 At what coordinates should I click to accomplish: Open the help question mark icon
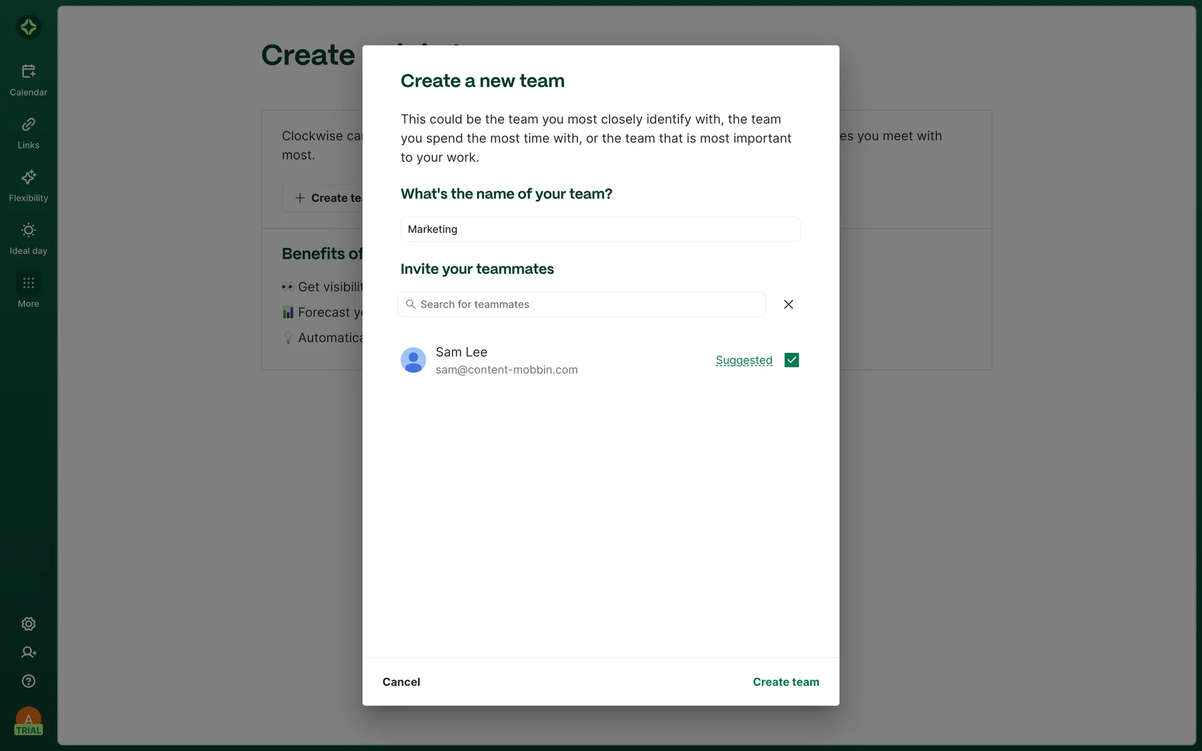(x=28, y=681)
